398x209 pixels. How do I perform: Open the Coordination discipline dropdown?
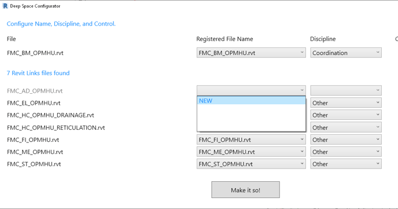pos(346,53)
